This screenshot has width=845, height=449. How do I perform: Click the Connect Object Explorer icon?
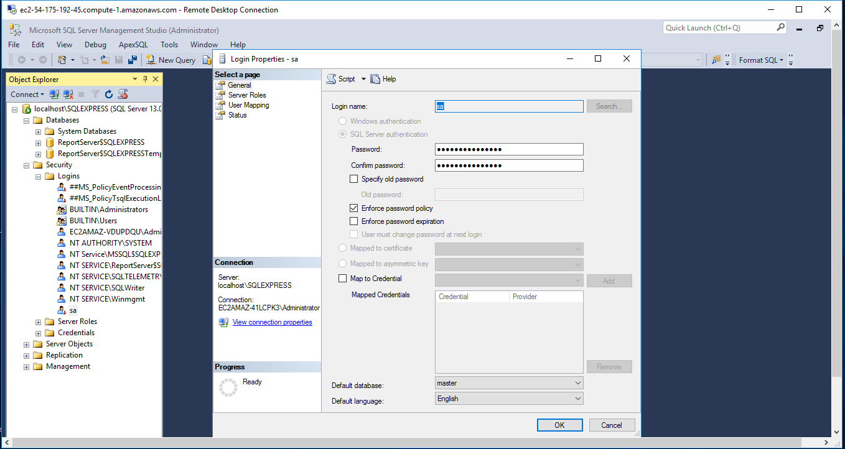54,94
